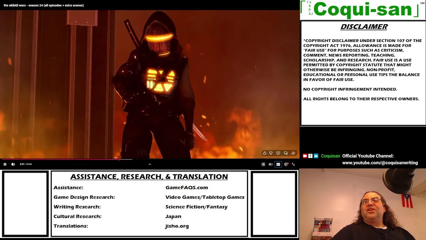Click the 'Assistance:' label

pyautogui.click(x=69, y=187)
